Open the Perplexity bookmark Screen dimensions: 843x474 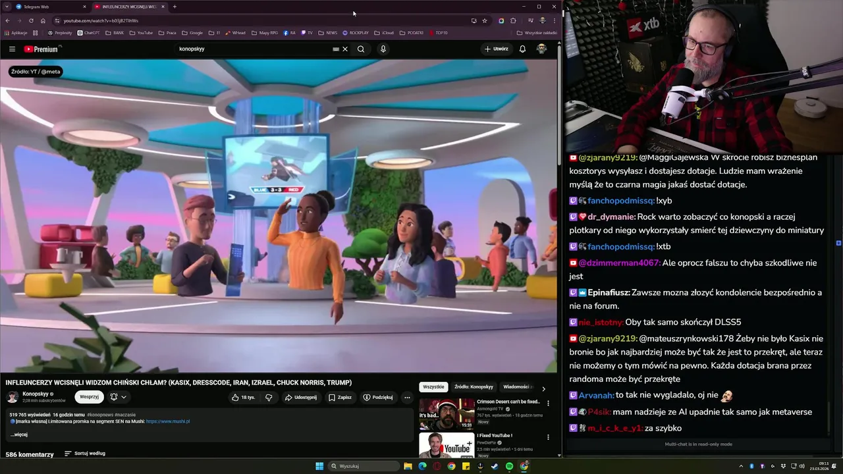(x=60, y=32)
